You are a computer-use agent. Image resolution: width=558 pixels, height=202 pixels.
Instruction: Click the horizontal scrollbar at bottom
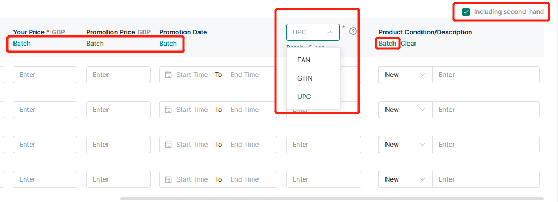click(332, 198)
